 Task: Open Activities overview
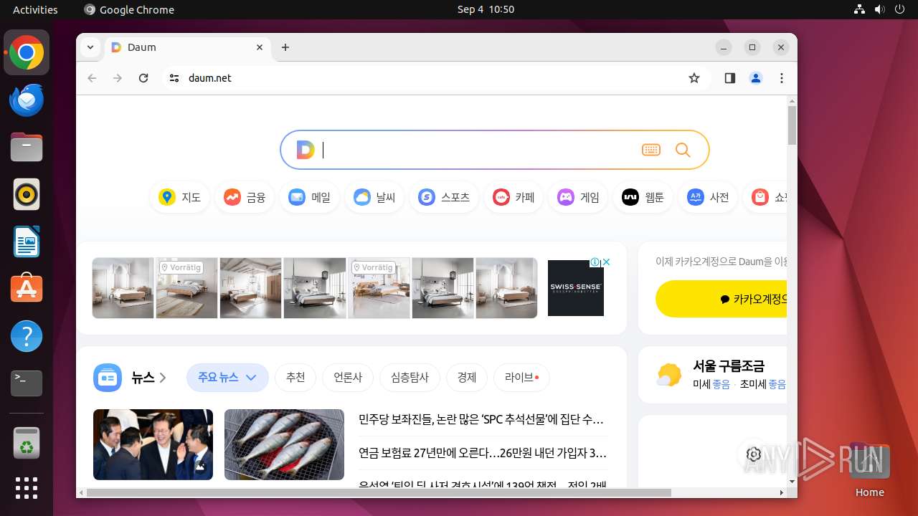[x=35, y=9]
